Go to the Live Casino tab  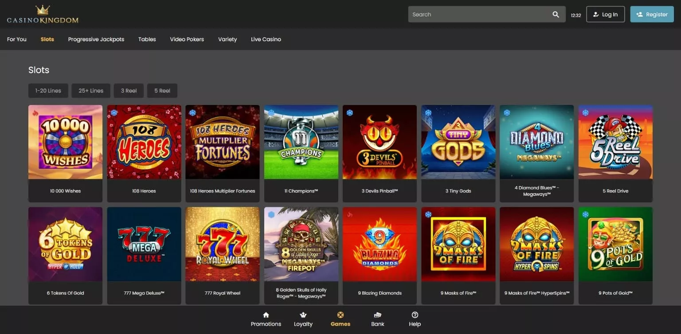tap(266, 39)
